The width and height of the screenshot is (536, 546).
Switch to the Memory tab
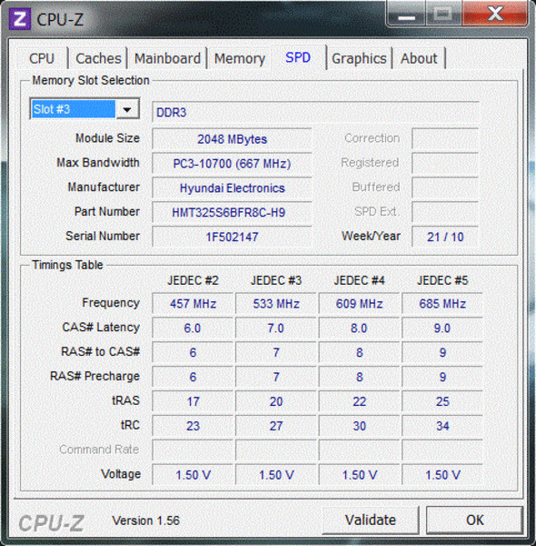240,58
